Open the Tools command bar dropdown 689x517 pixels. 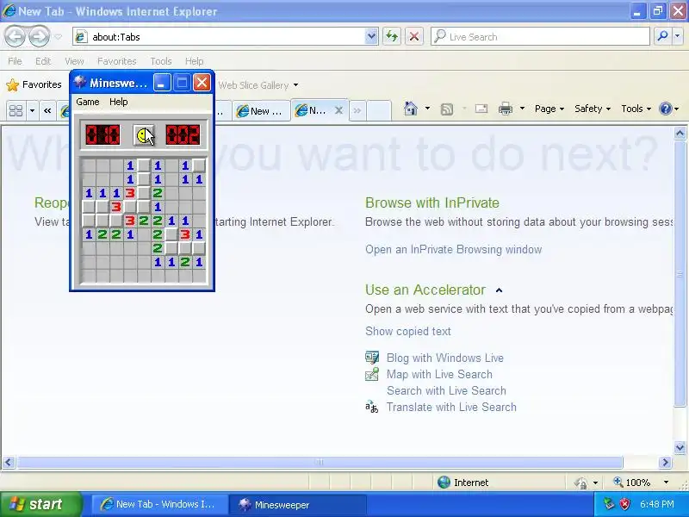pos(636,109)
